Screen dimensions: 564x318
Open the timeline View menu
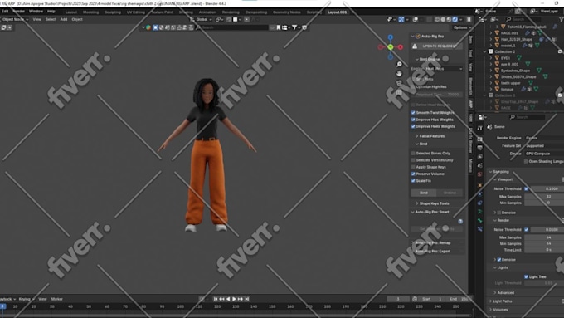(x=42, y=299)
